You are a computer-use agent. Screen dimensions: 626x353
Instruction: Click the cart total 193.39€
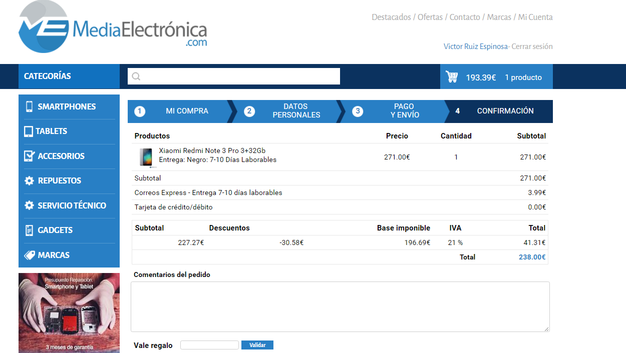click(x=481, y=77)
